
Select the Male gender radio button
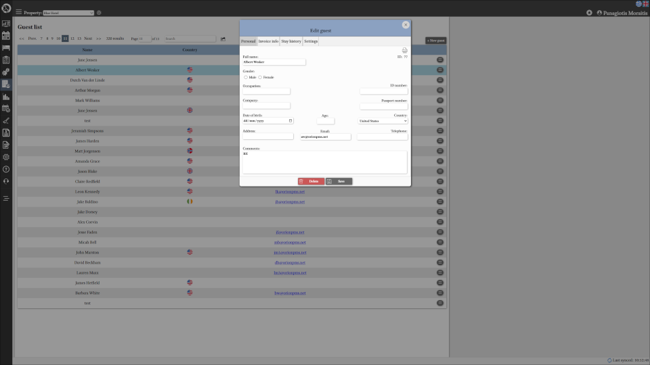[245, 78]
